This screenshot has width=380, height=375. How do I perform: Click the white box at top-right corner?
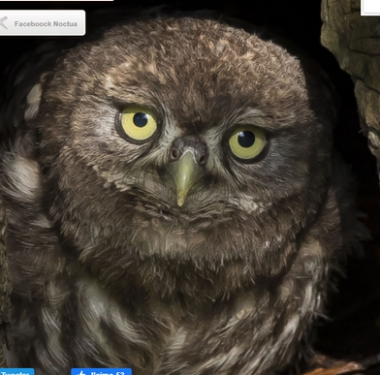[x=370, y=7]
